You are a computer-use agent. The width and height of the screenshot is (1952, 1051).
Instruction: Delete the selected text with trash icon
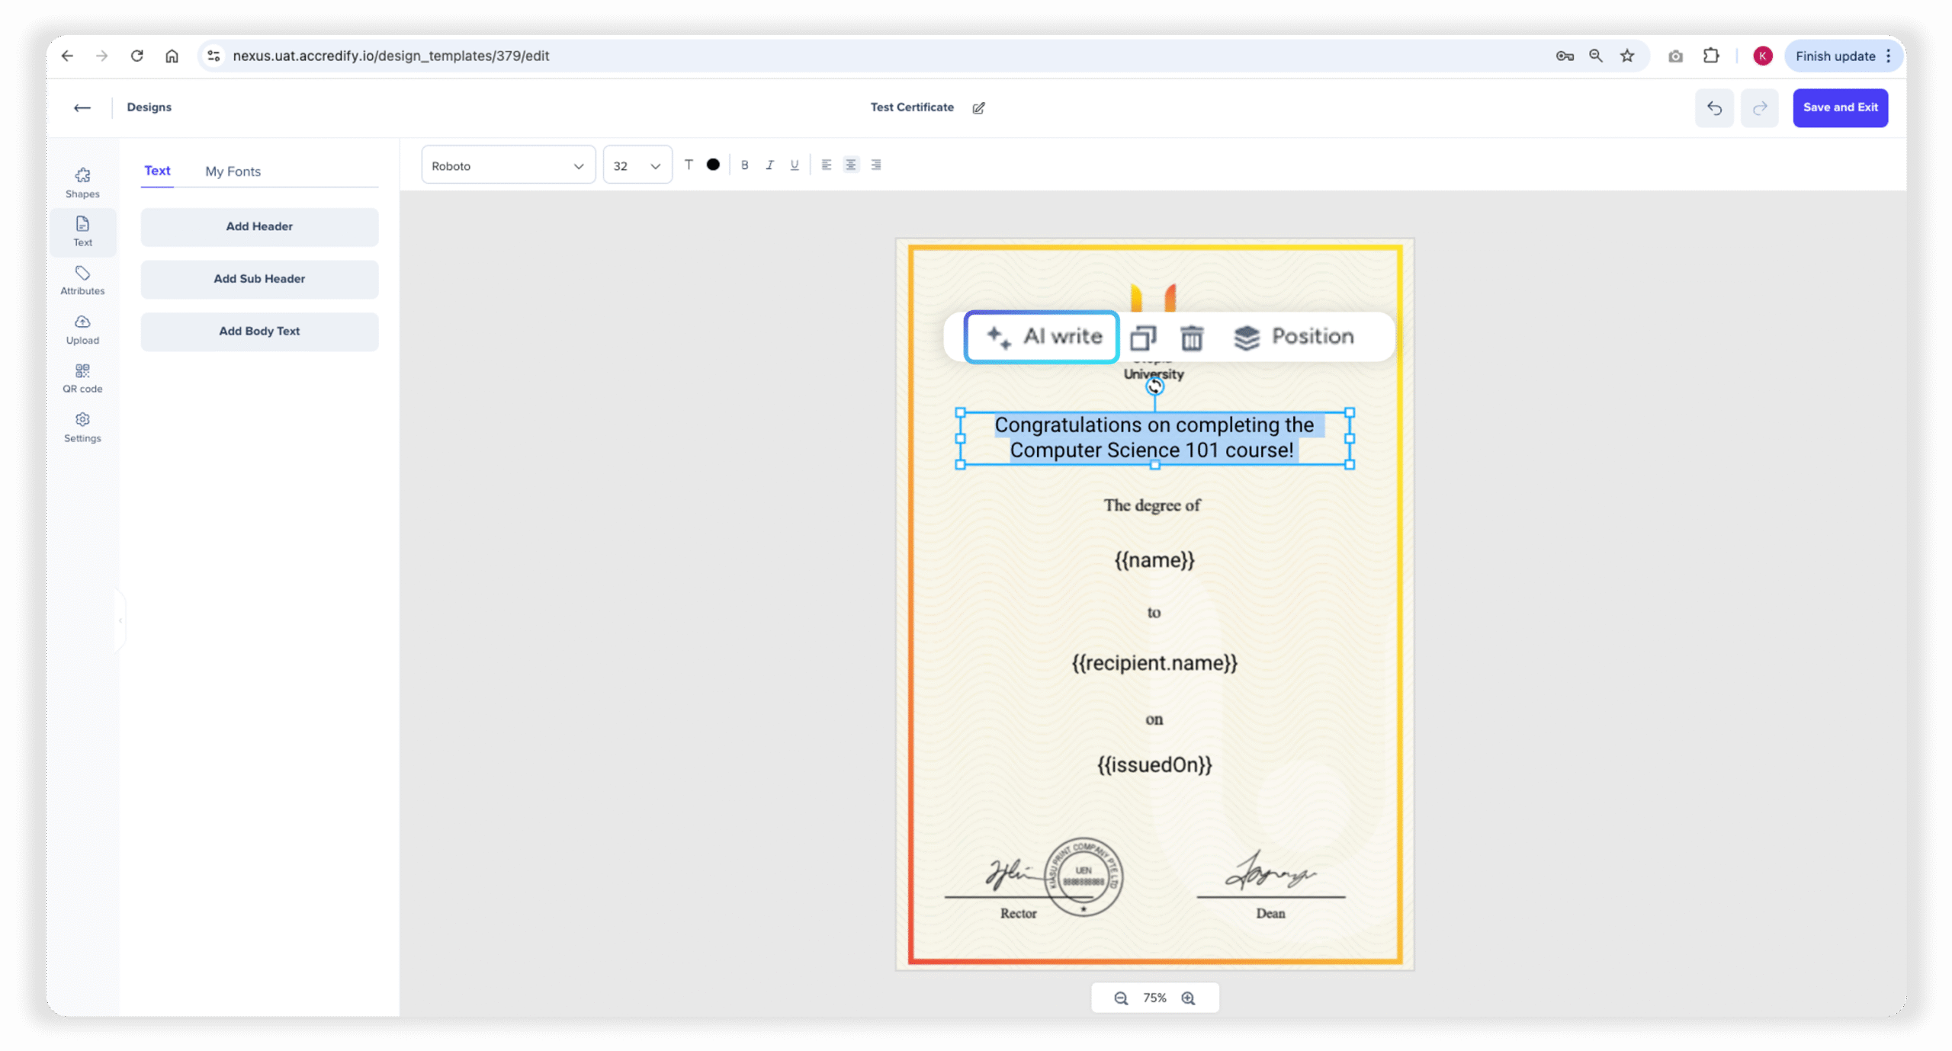[1192, 337]
